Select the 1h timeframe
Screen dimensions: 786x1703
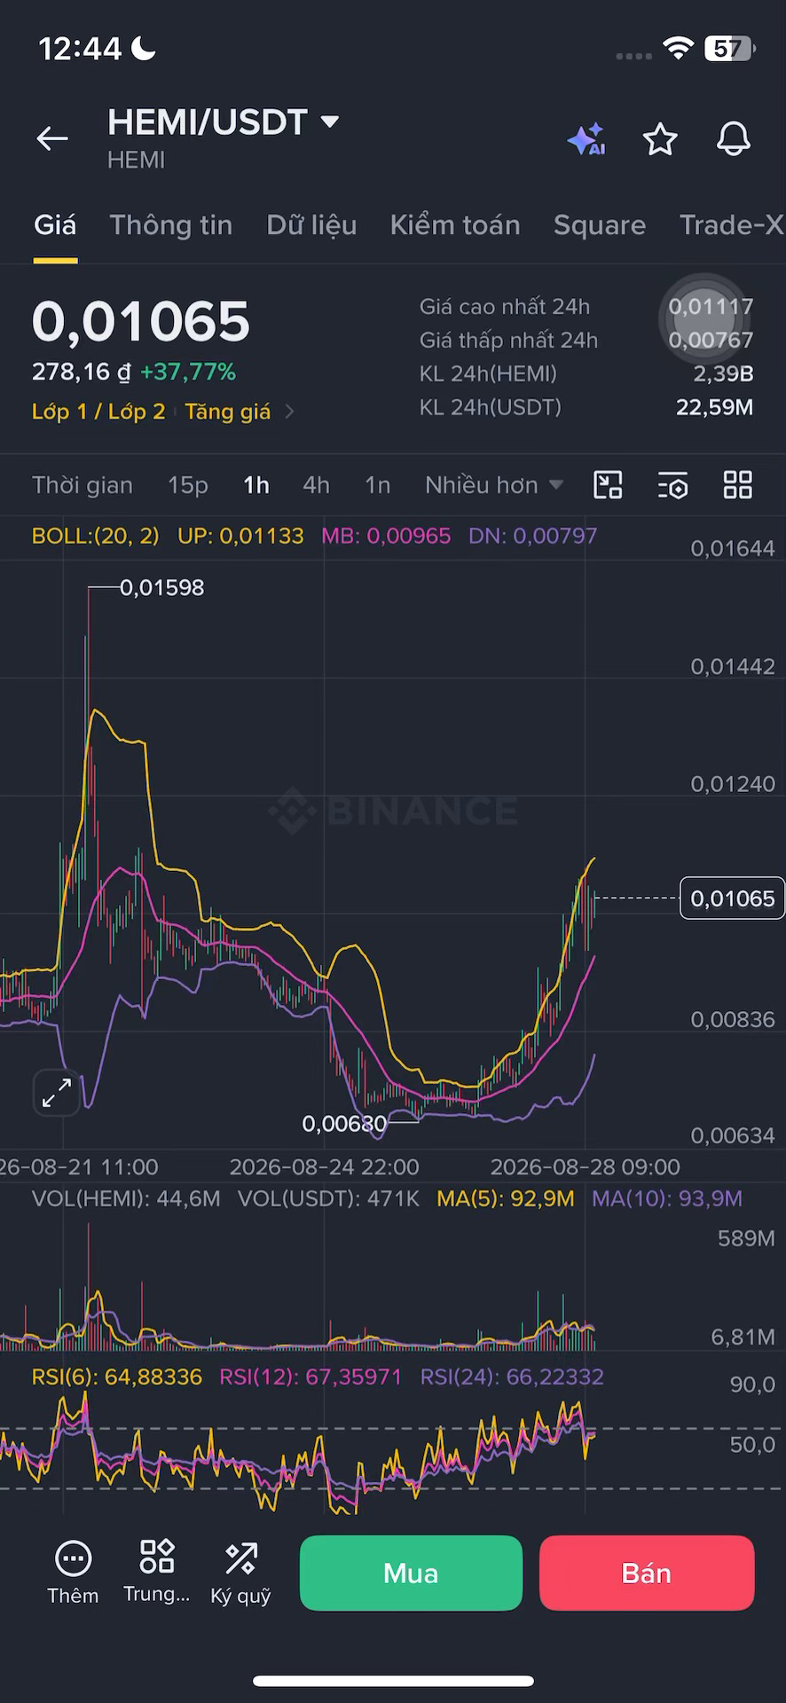256,485
